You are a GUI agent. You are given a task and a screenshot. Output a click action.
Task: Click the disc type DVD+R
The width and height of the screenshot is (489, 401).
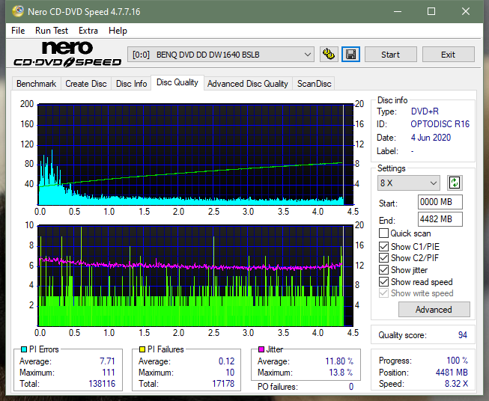(x=425, y=111)
